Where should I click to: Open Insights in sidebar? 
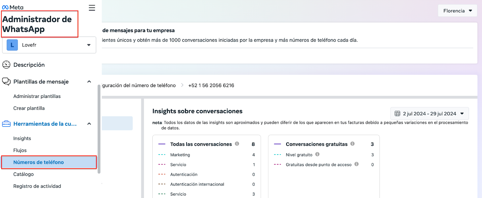[x=22, y=138]
